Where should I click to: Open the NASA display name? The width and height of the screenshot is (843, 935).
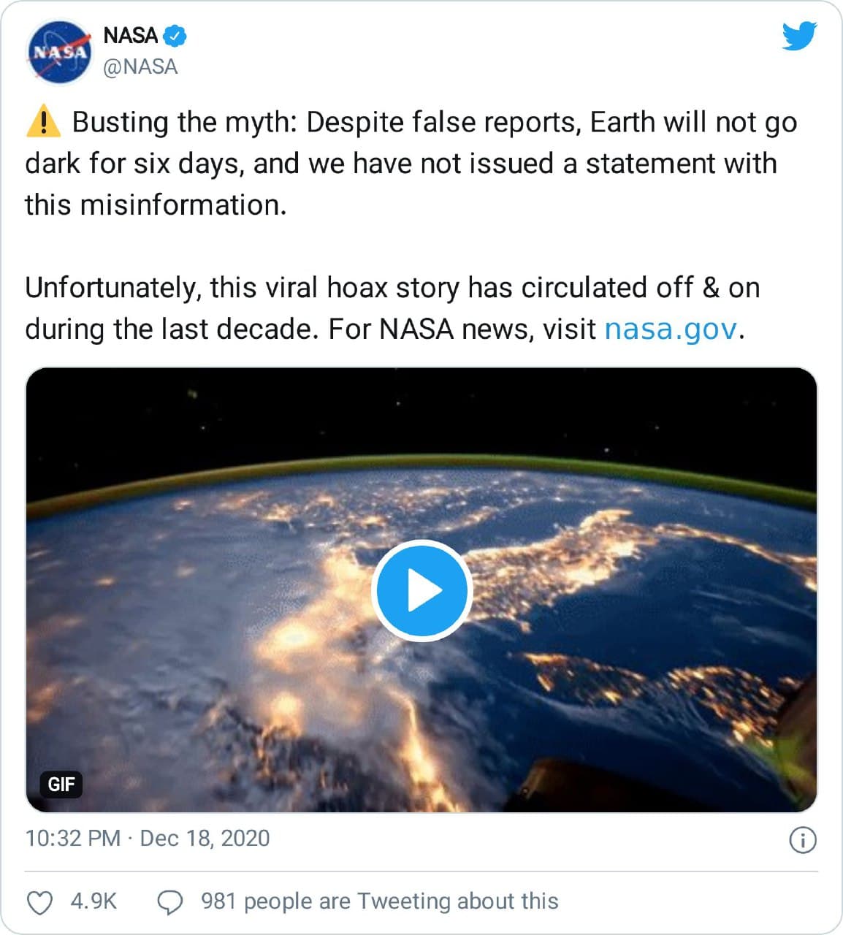pos(131,35)
